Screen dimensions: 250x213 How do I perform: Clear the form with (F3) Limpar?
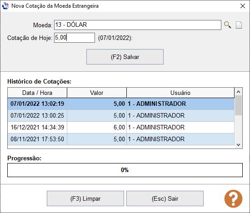[x=85, y=198]
